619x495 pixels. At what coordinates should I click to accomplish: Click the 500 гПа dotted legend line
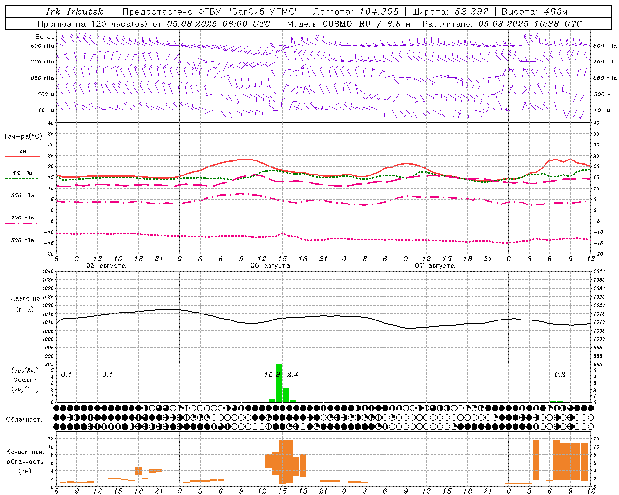21,246
